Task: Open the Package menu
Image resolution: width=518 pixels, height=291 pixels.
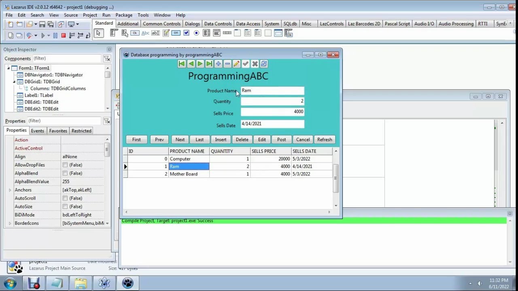Action: pos(124,15)
